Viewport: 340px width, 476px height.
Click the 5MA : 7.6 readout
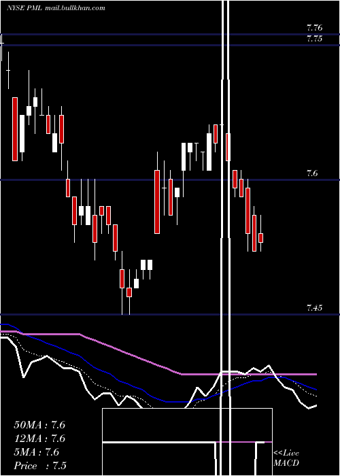pos(37,452)
